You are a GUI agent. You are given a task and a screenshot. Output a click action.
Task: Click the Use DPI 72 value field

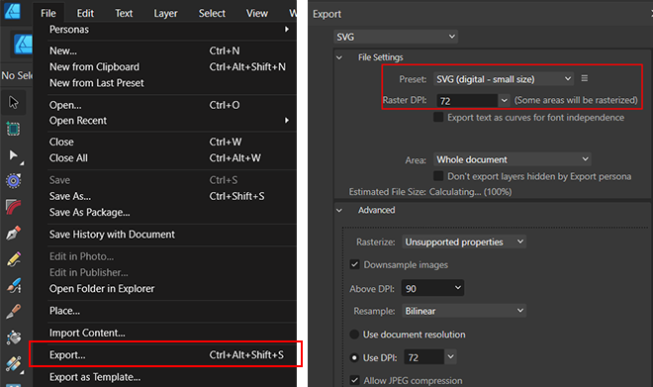pyautogui.click(x=423, y=357)
